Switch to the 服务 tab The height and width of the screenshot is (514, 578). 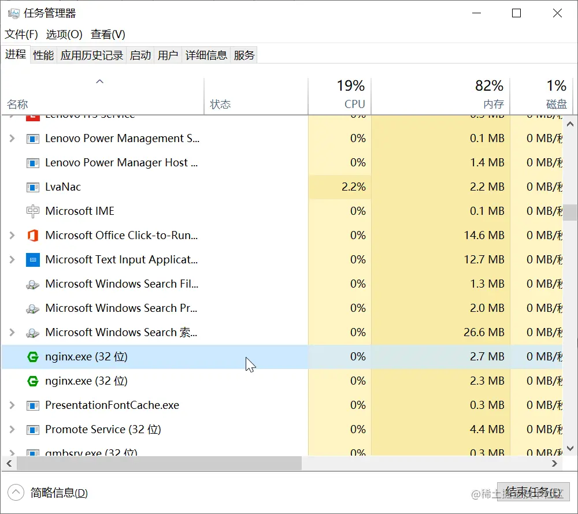[244, 55]
